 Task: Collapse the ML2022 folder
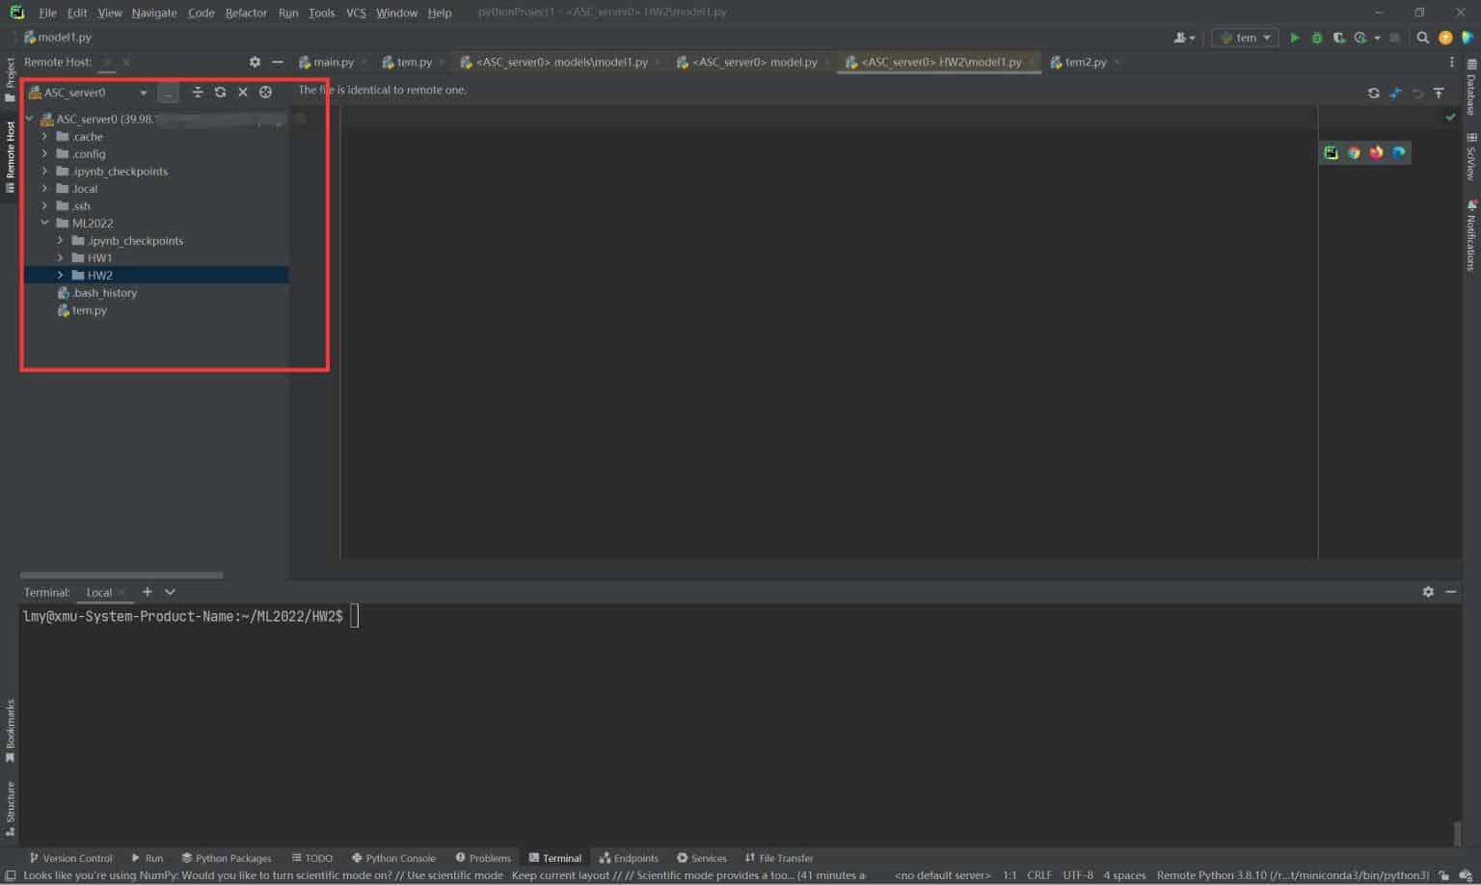pyautogui.click(x=44, y=224)
